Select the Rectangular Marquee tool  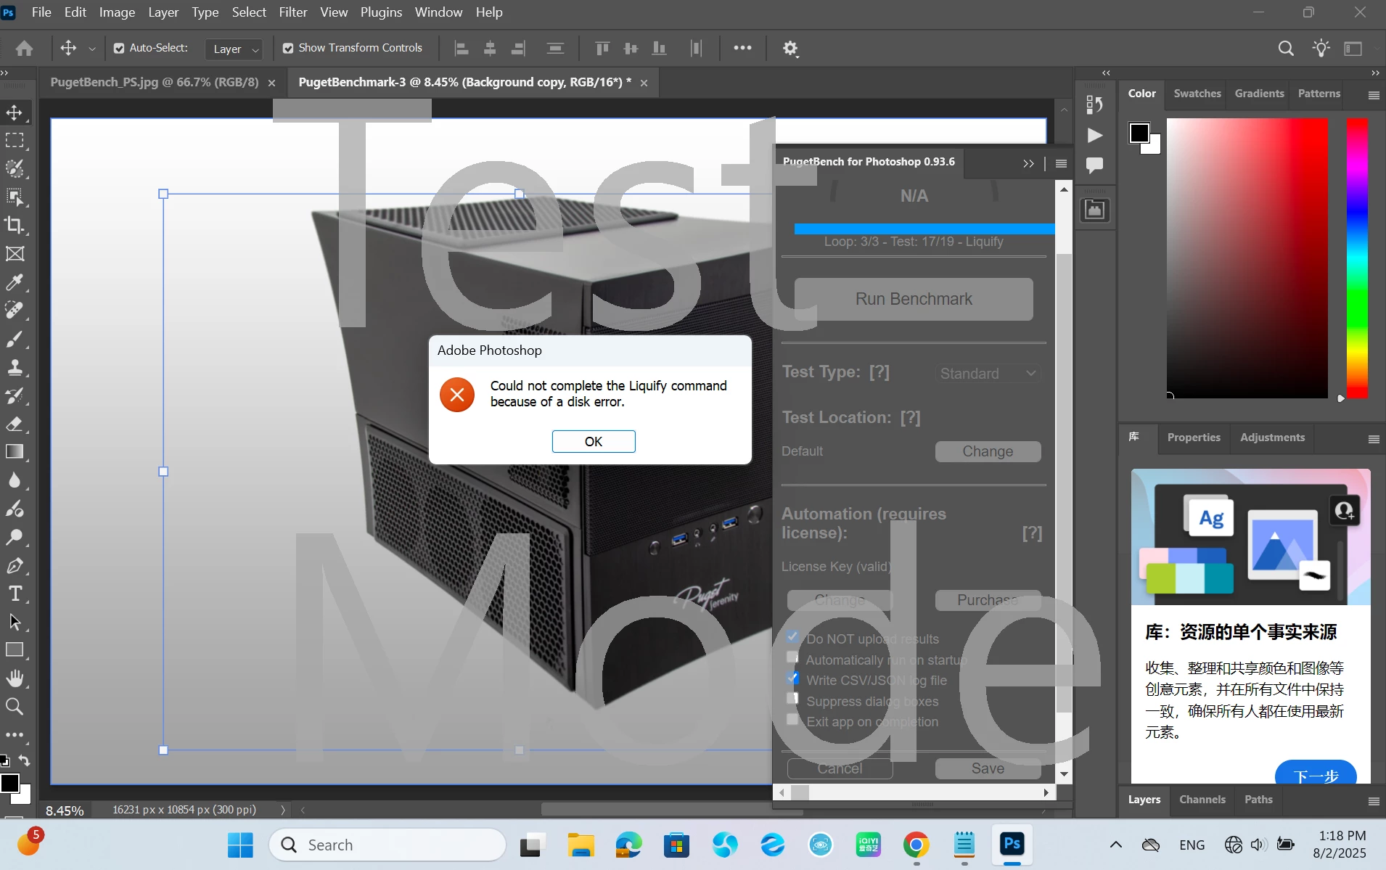[x=15, y=140]
